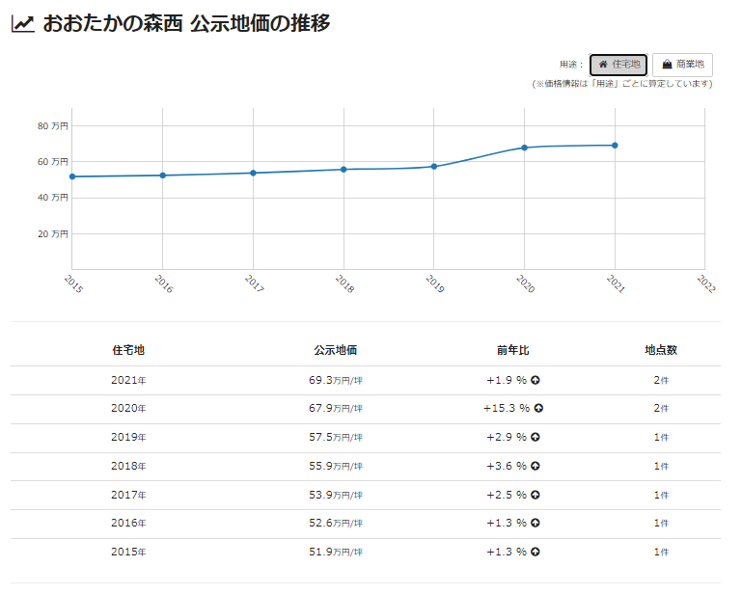The width and height of the screenshot is (742, 594).
Task: Click the 1件 count in the 2015年 row
Action: [x=661, y=552]
